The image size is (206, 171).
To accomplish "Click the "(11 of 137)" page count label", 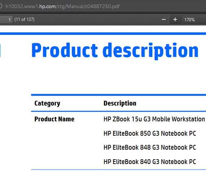I will click(25, 19).
